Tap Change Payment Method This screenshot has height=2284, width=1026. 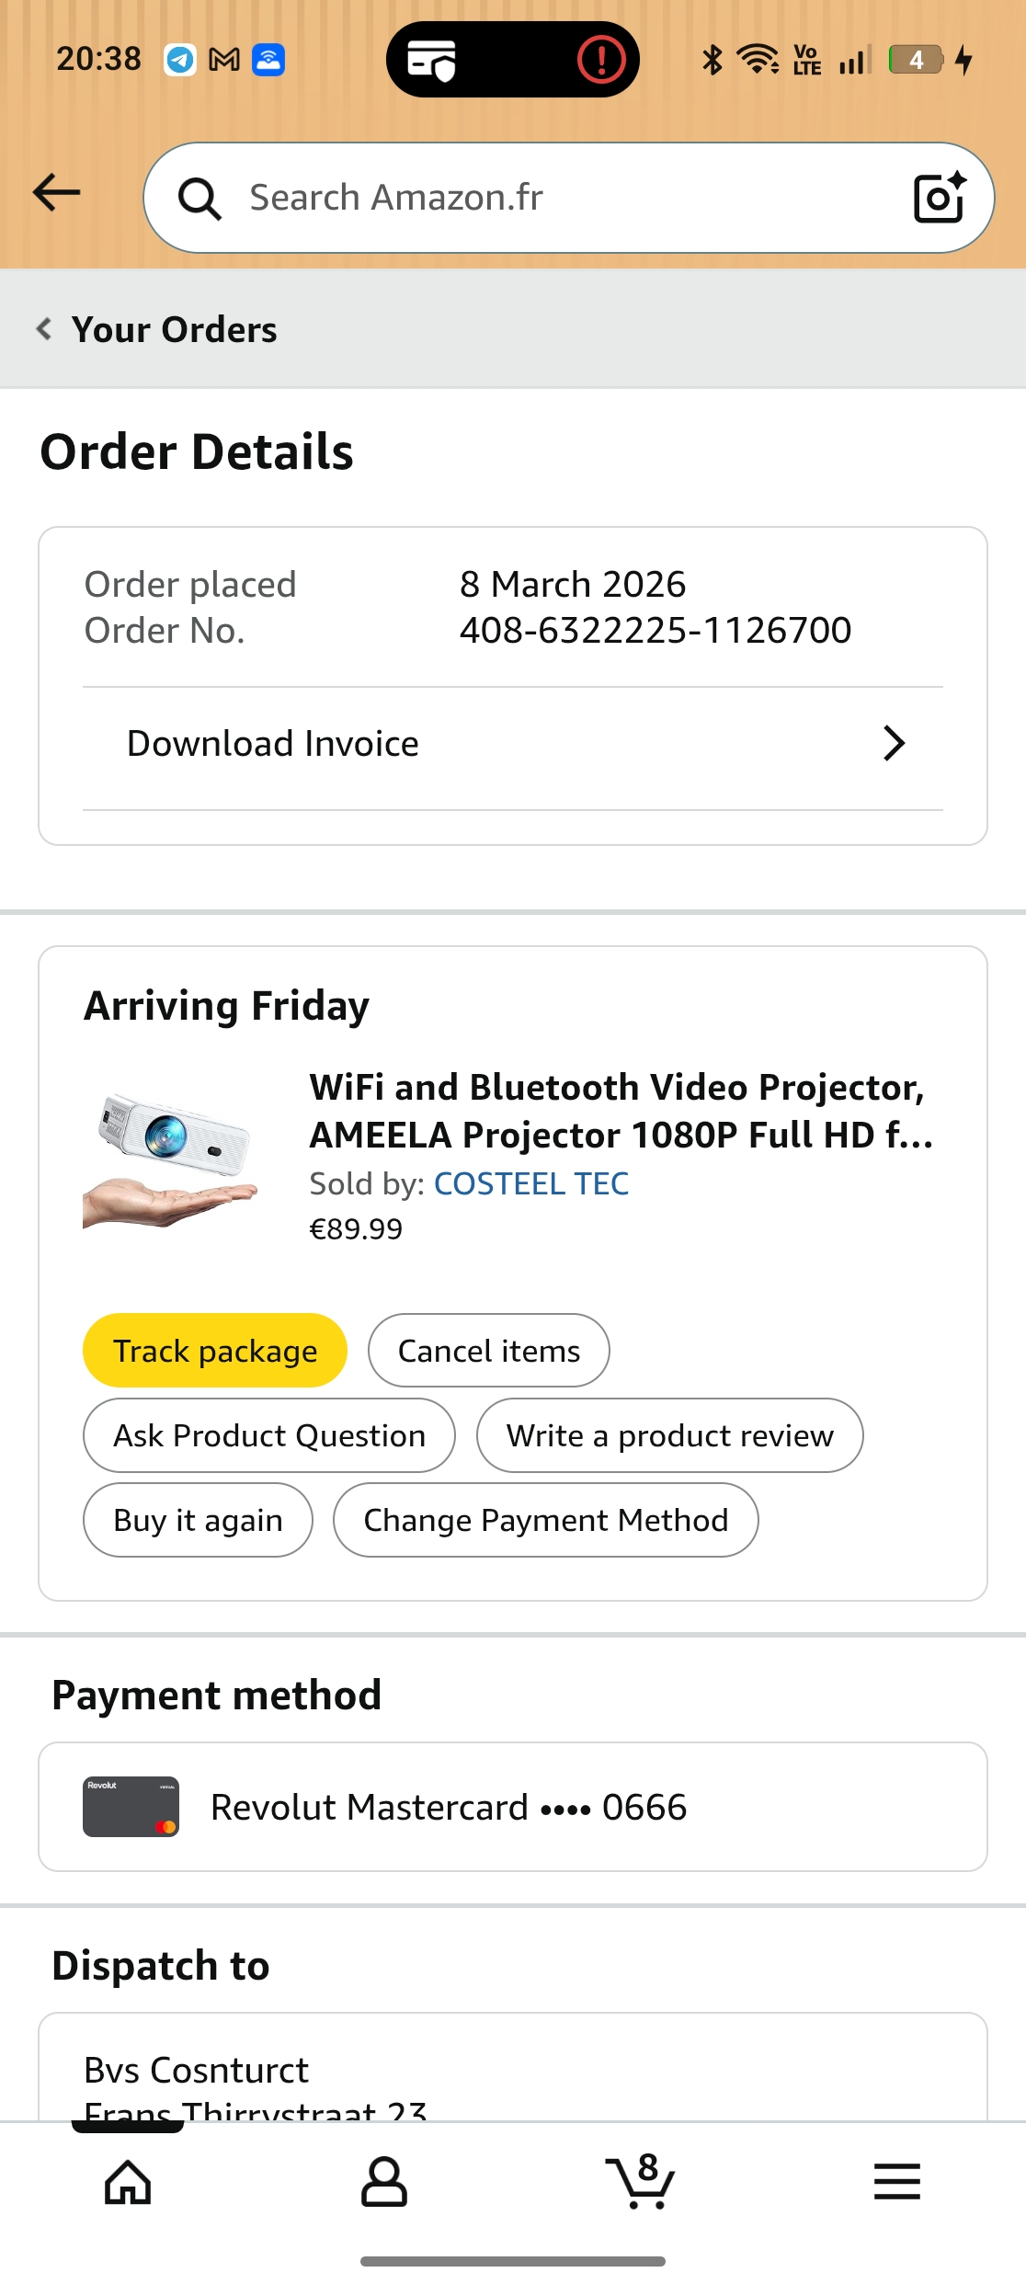tap(545, 1520)
